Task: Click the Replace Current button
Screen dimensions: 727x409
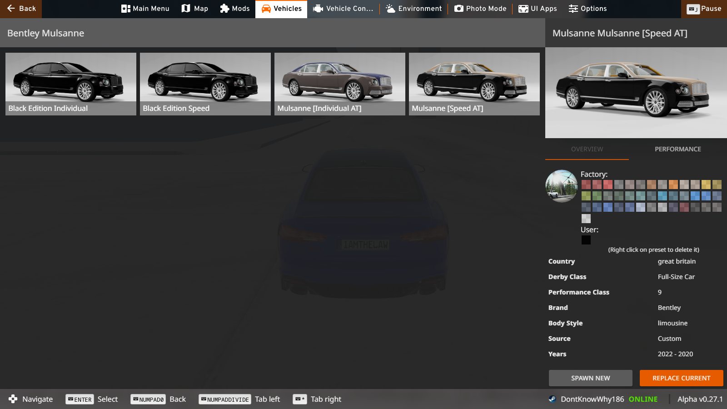Action: tap(682, 378)
